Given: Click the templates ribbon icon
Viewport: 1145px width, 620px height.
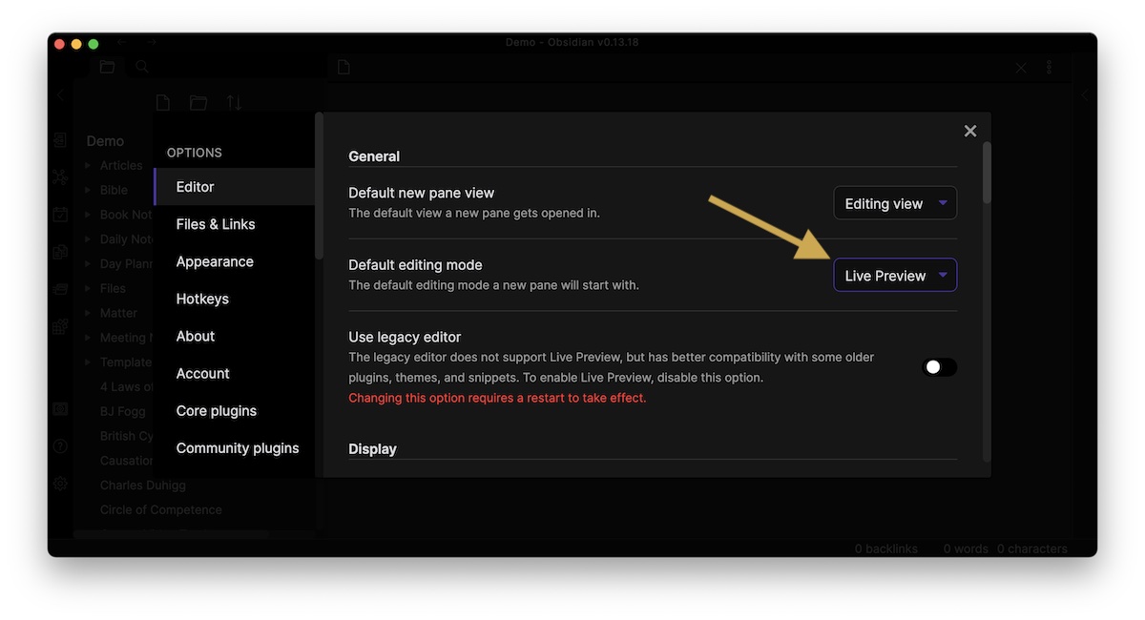Looking at the screenshot, I should (x=60, y=252).
